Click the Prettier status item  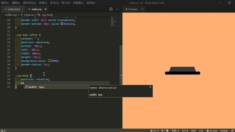224,131
